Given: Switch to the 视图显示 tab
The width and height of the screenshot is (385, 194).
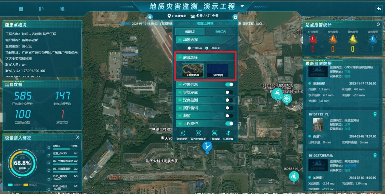Looking at the screenshot, I should pos(190,32).
